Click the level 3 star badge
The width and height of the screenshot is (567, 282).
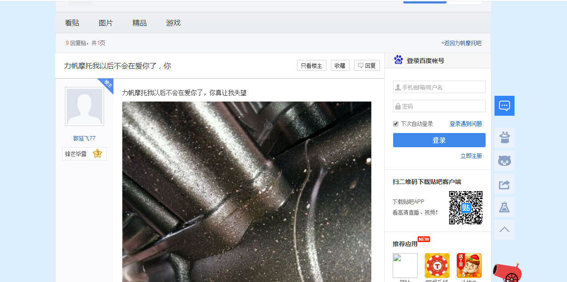click(97, 153)
